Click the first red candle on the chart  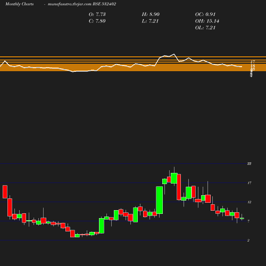click(x=5, y=192)
